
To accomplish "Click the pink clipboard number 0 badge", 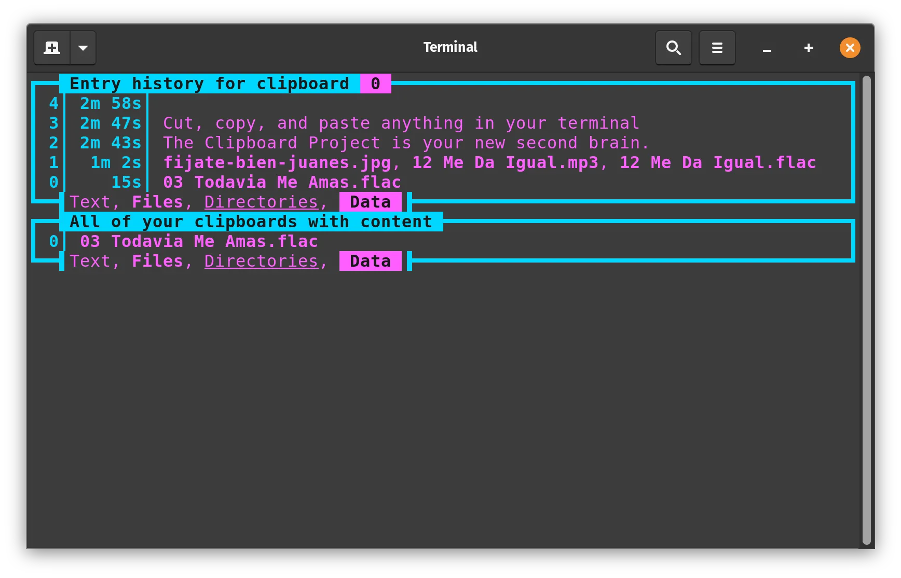I will point(376,84).
